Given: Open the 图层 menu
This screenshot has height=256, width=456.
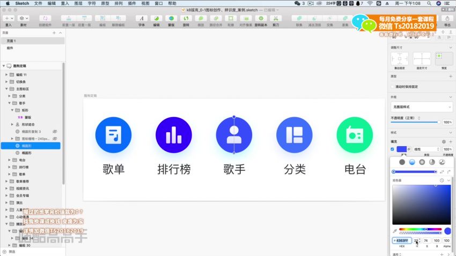Looking at the screenshot, I should (78, 3).
